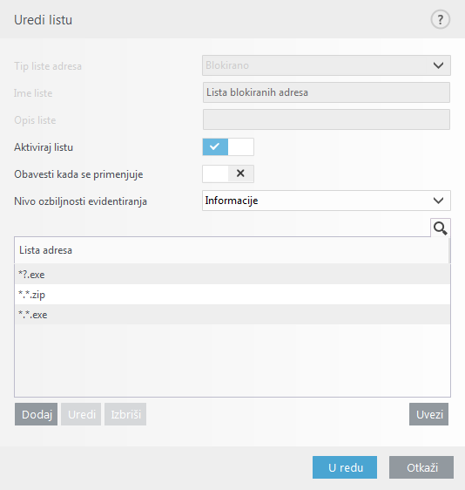Click the Opis liste text field
Image resolution: width=465 pixels, height=490 pixels.
click(x=327, y=119)
